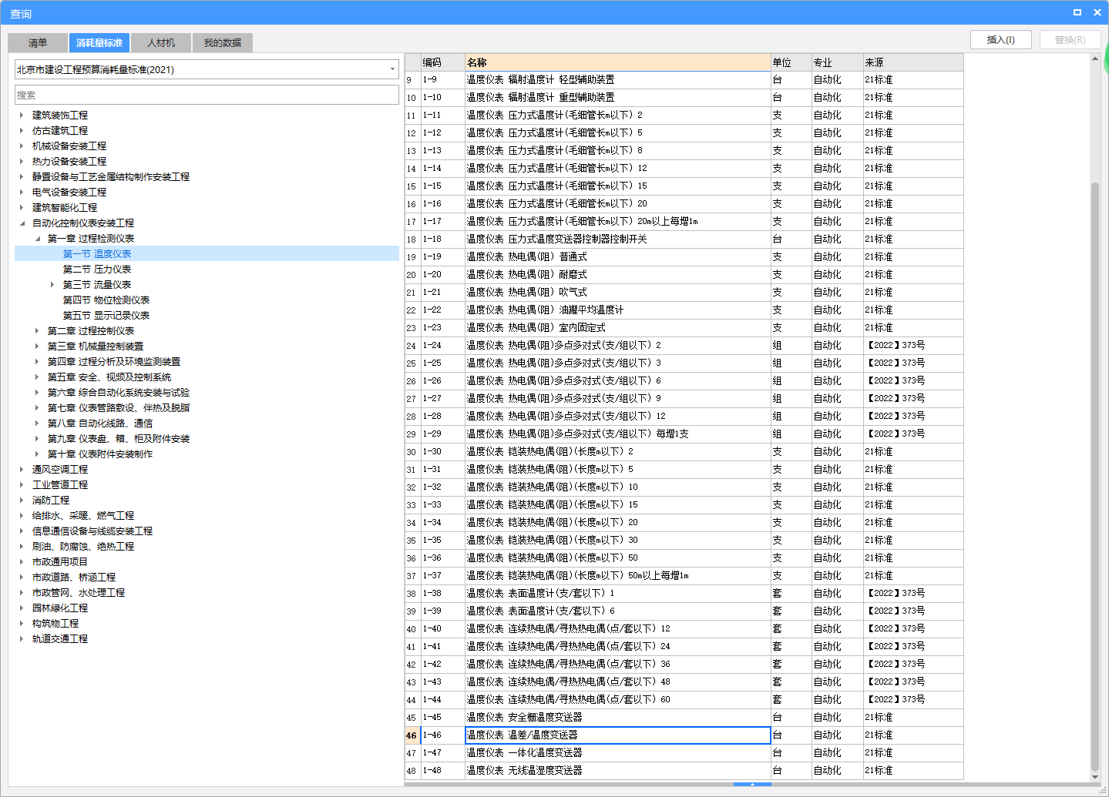The width and height of the screenshot is (1109, 797).
Task: Select 第八章 自动化线路、通信 tree item
Action: click(100, 424)
